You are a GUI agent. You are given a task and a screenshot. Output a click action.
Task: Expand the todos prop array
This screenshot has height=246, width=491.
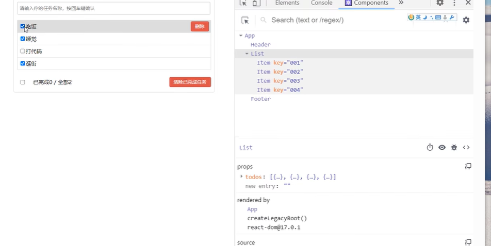point(241,177)
